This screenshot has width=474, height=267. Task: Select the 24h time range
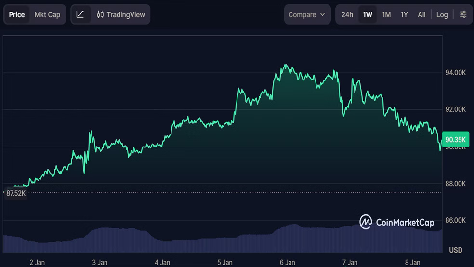[347, 14]
